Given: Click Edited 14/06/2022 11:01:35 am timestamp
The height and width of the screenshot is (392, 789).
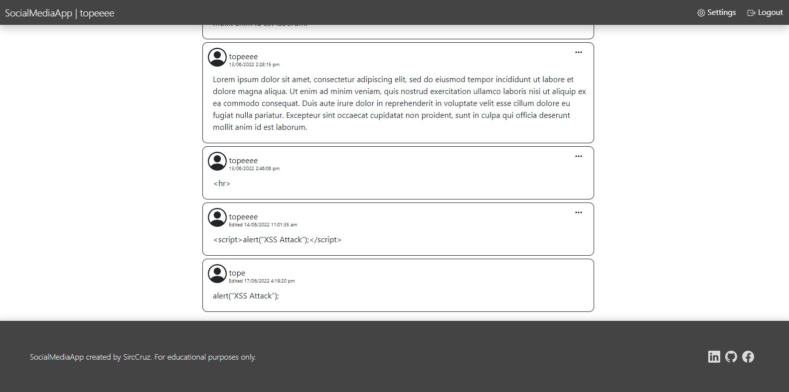Looking at the screenshot, I should click(x=263, y=225).
